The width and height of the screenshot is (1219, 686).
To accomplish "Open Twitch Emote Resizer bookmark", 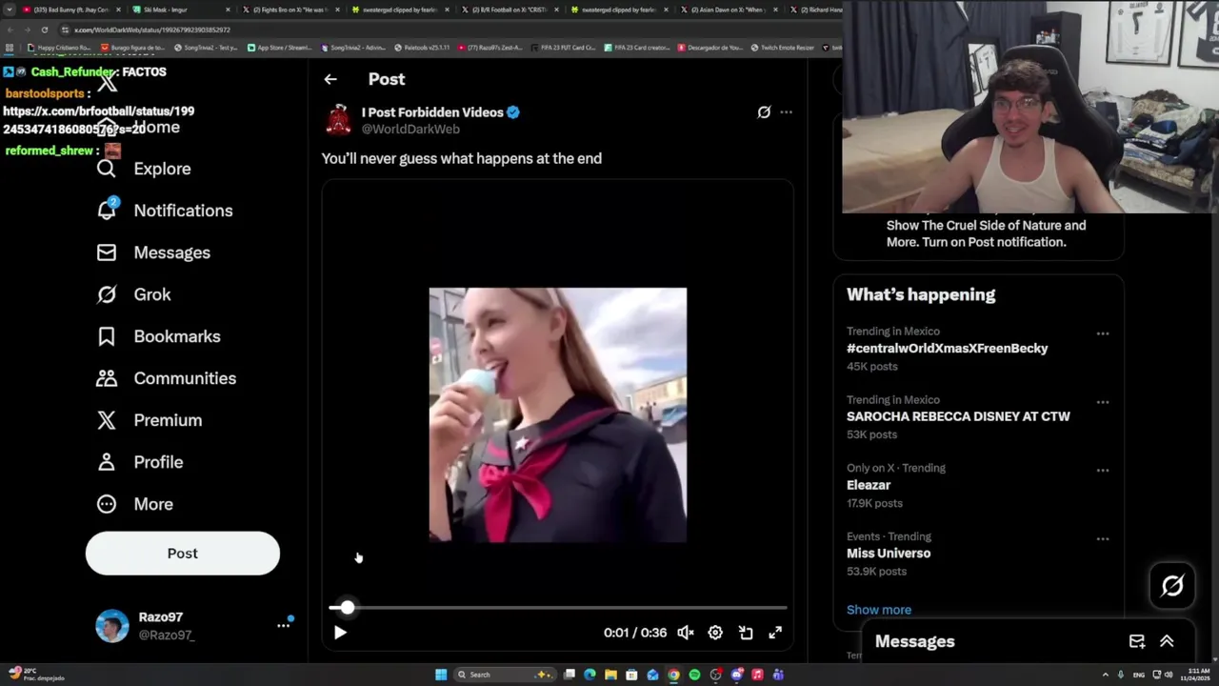I will (x=782, y=48).
